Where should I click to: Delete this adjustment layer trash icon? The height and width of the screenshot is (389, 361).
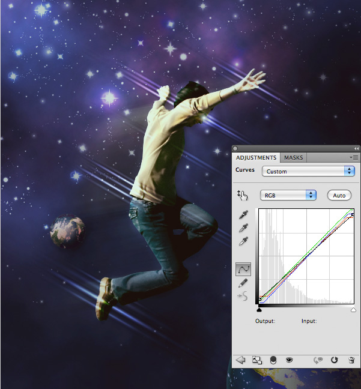[x=351, y=360]
